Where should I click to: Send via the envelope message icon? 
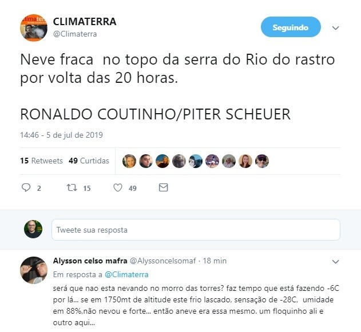click(x=163, y=187)
